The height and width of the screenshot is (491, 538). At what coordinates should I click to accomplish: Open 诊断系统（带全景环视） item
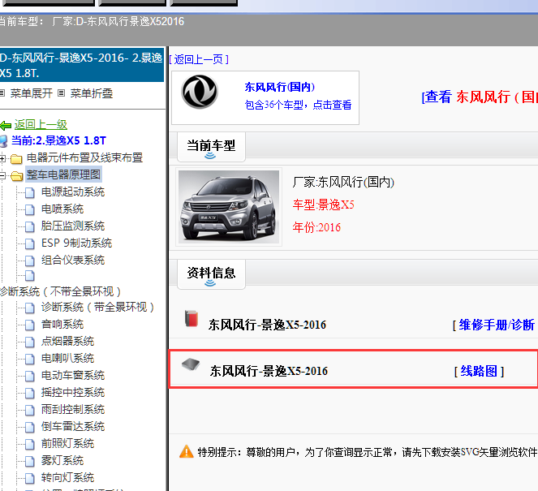click(x=98, y=307)
